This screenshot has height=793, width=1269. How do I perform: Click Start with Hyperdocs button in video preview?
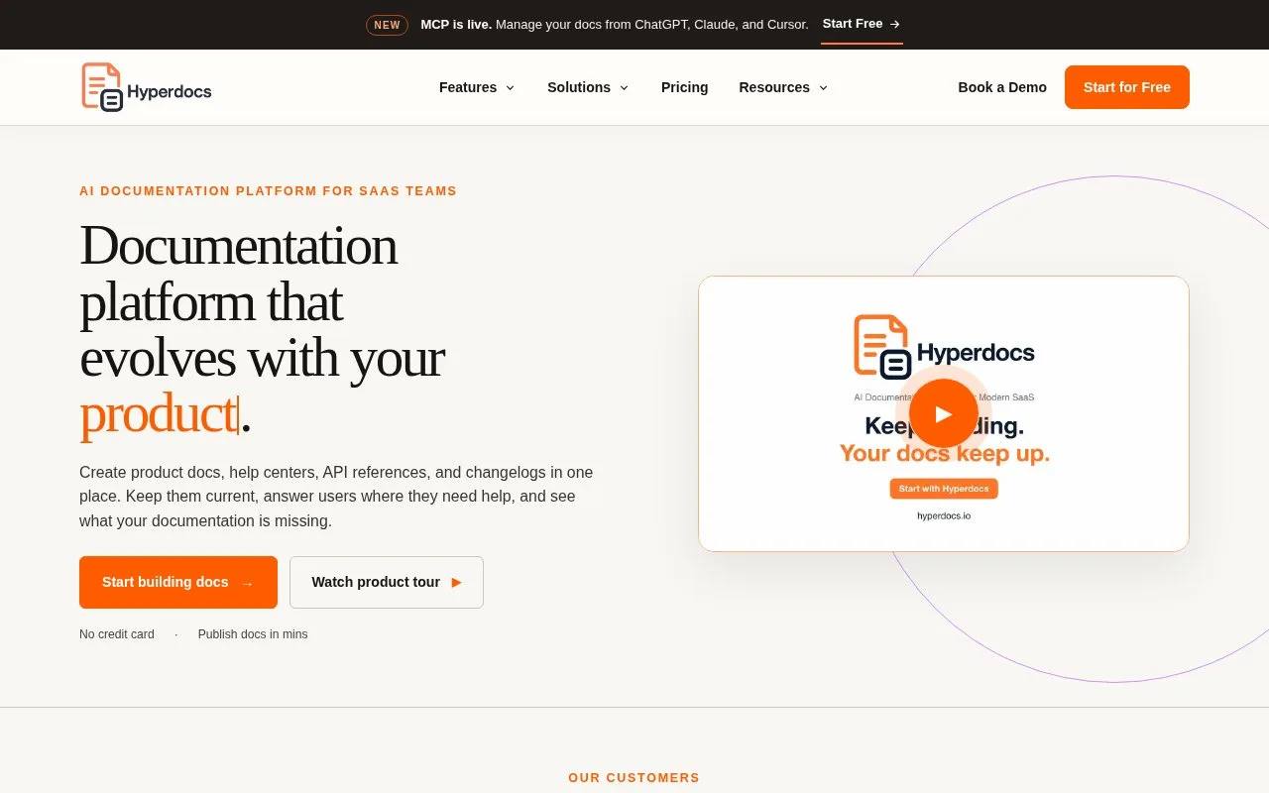(944, 489)
